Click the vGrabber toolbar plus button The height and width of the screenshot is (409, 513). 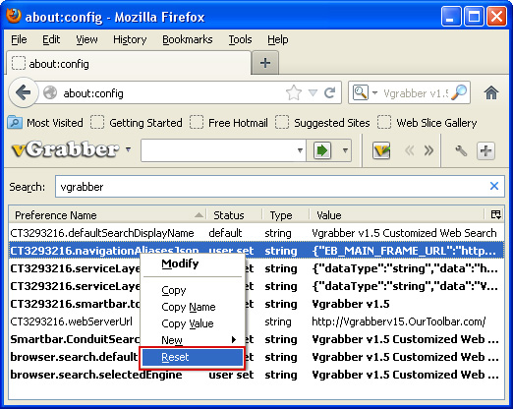point(485,151)
